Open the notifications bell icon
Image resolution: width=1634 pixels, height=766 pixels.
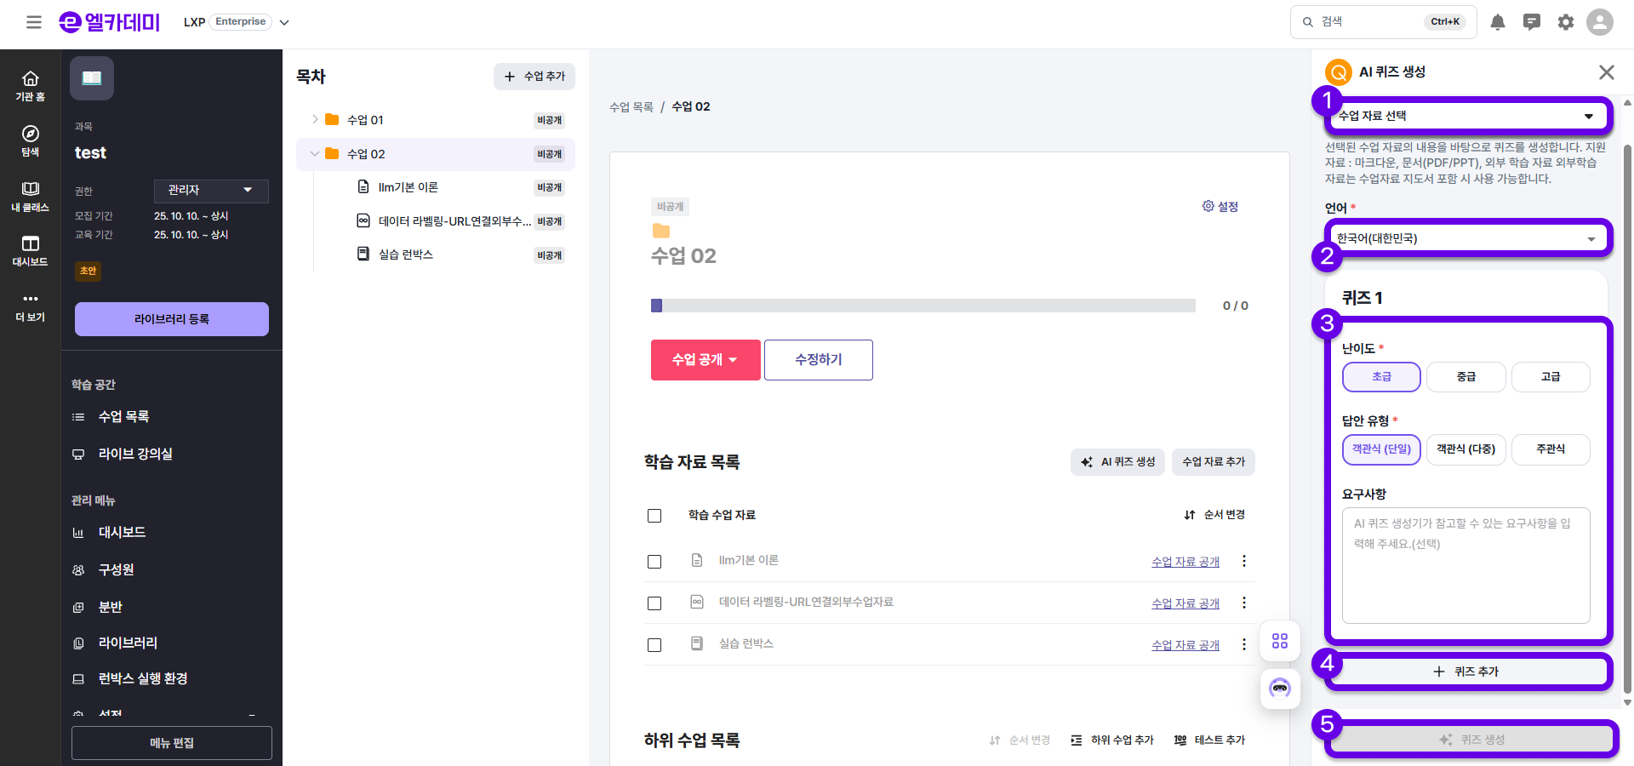pyautogui.click(x=1498, y=22)
